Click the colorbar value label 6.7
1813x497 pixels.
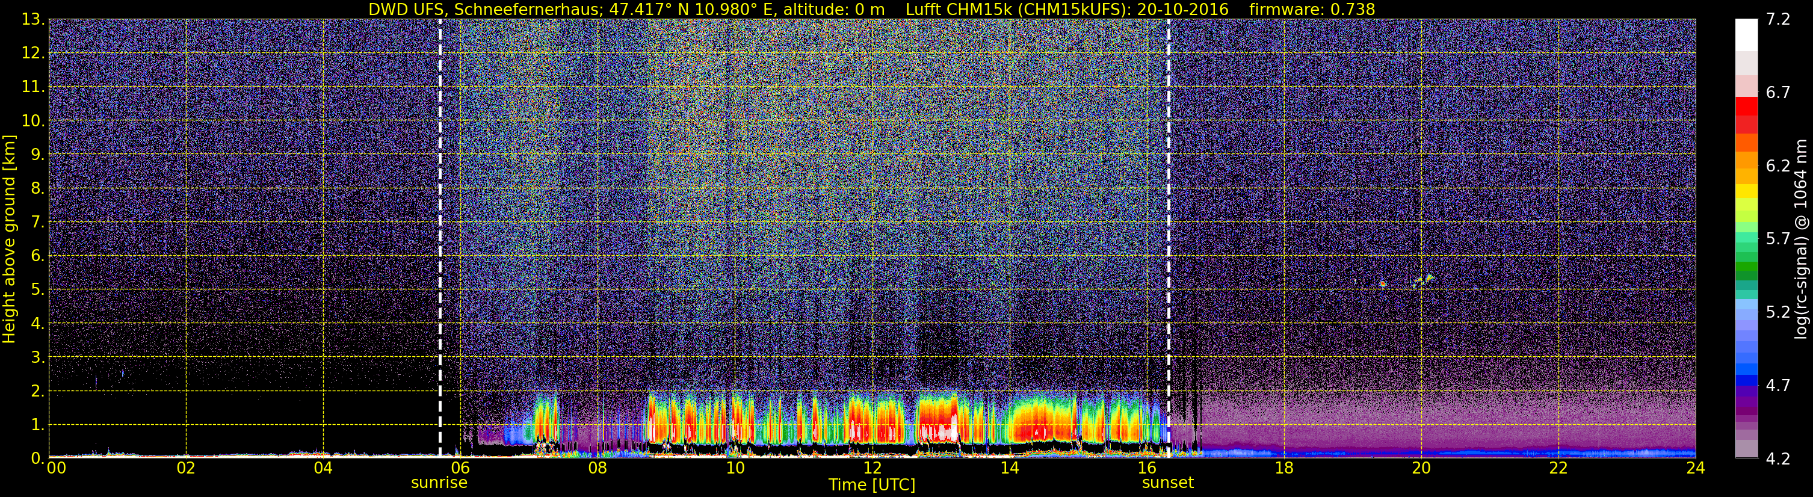[1778, 93]
